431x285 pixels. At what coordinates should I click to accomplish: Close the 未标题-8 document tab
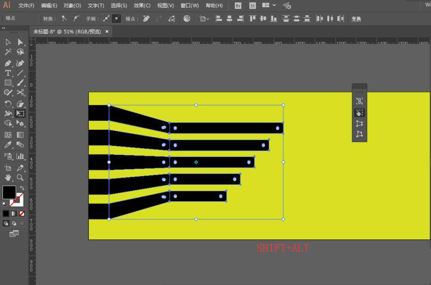(x=107, y=31)
